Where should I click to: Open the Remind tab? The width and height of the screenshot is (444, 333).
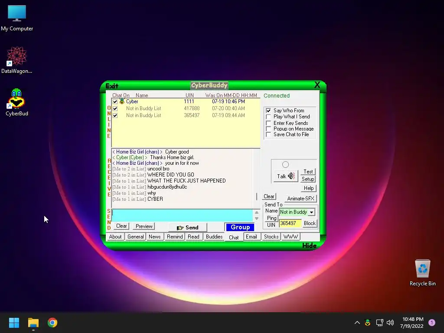click(175, 237)
